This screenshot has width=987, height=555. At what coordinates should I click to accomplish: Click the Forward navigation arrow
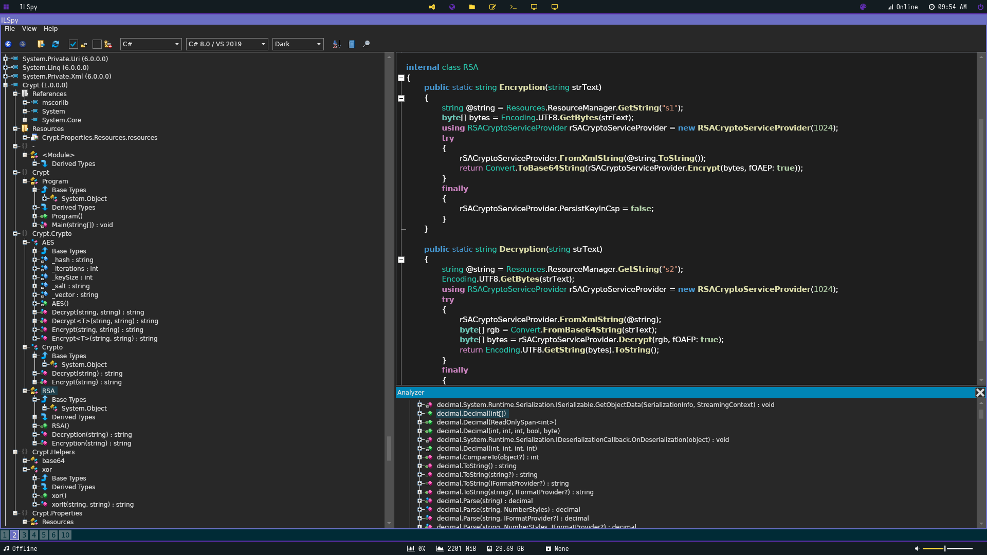coord(22,44)
